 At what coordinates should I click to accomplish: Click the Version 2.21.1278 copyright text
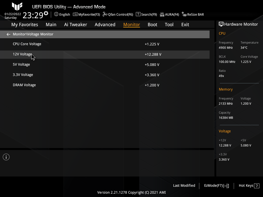click(x=131, y=192)
